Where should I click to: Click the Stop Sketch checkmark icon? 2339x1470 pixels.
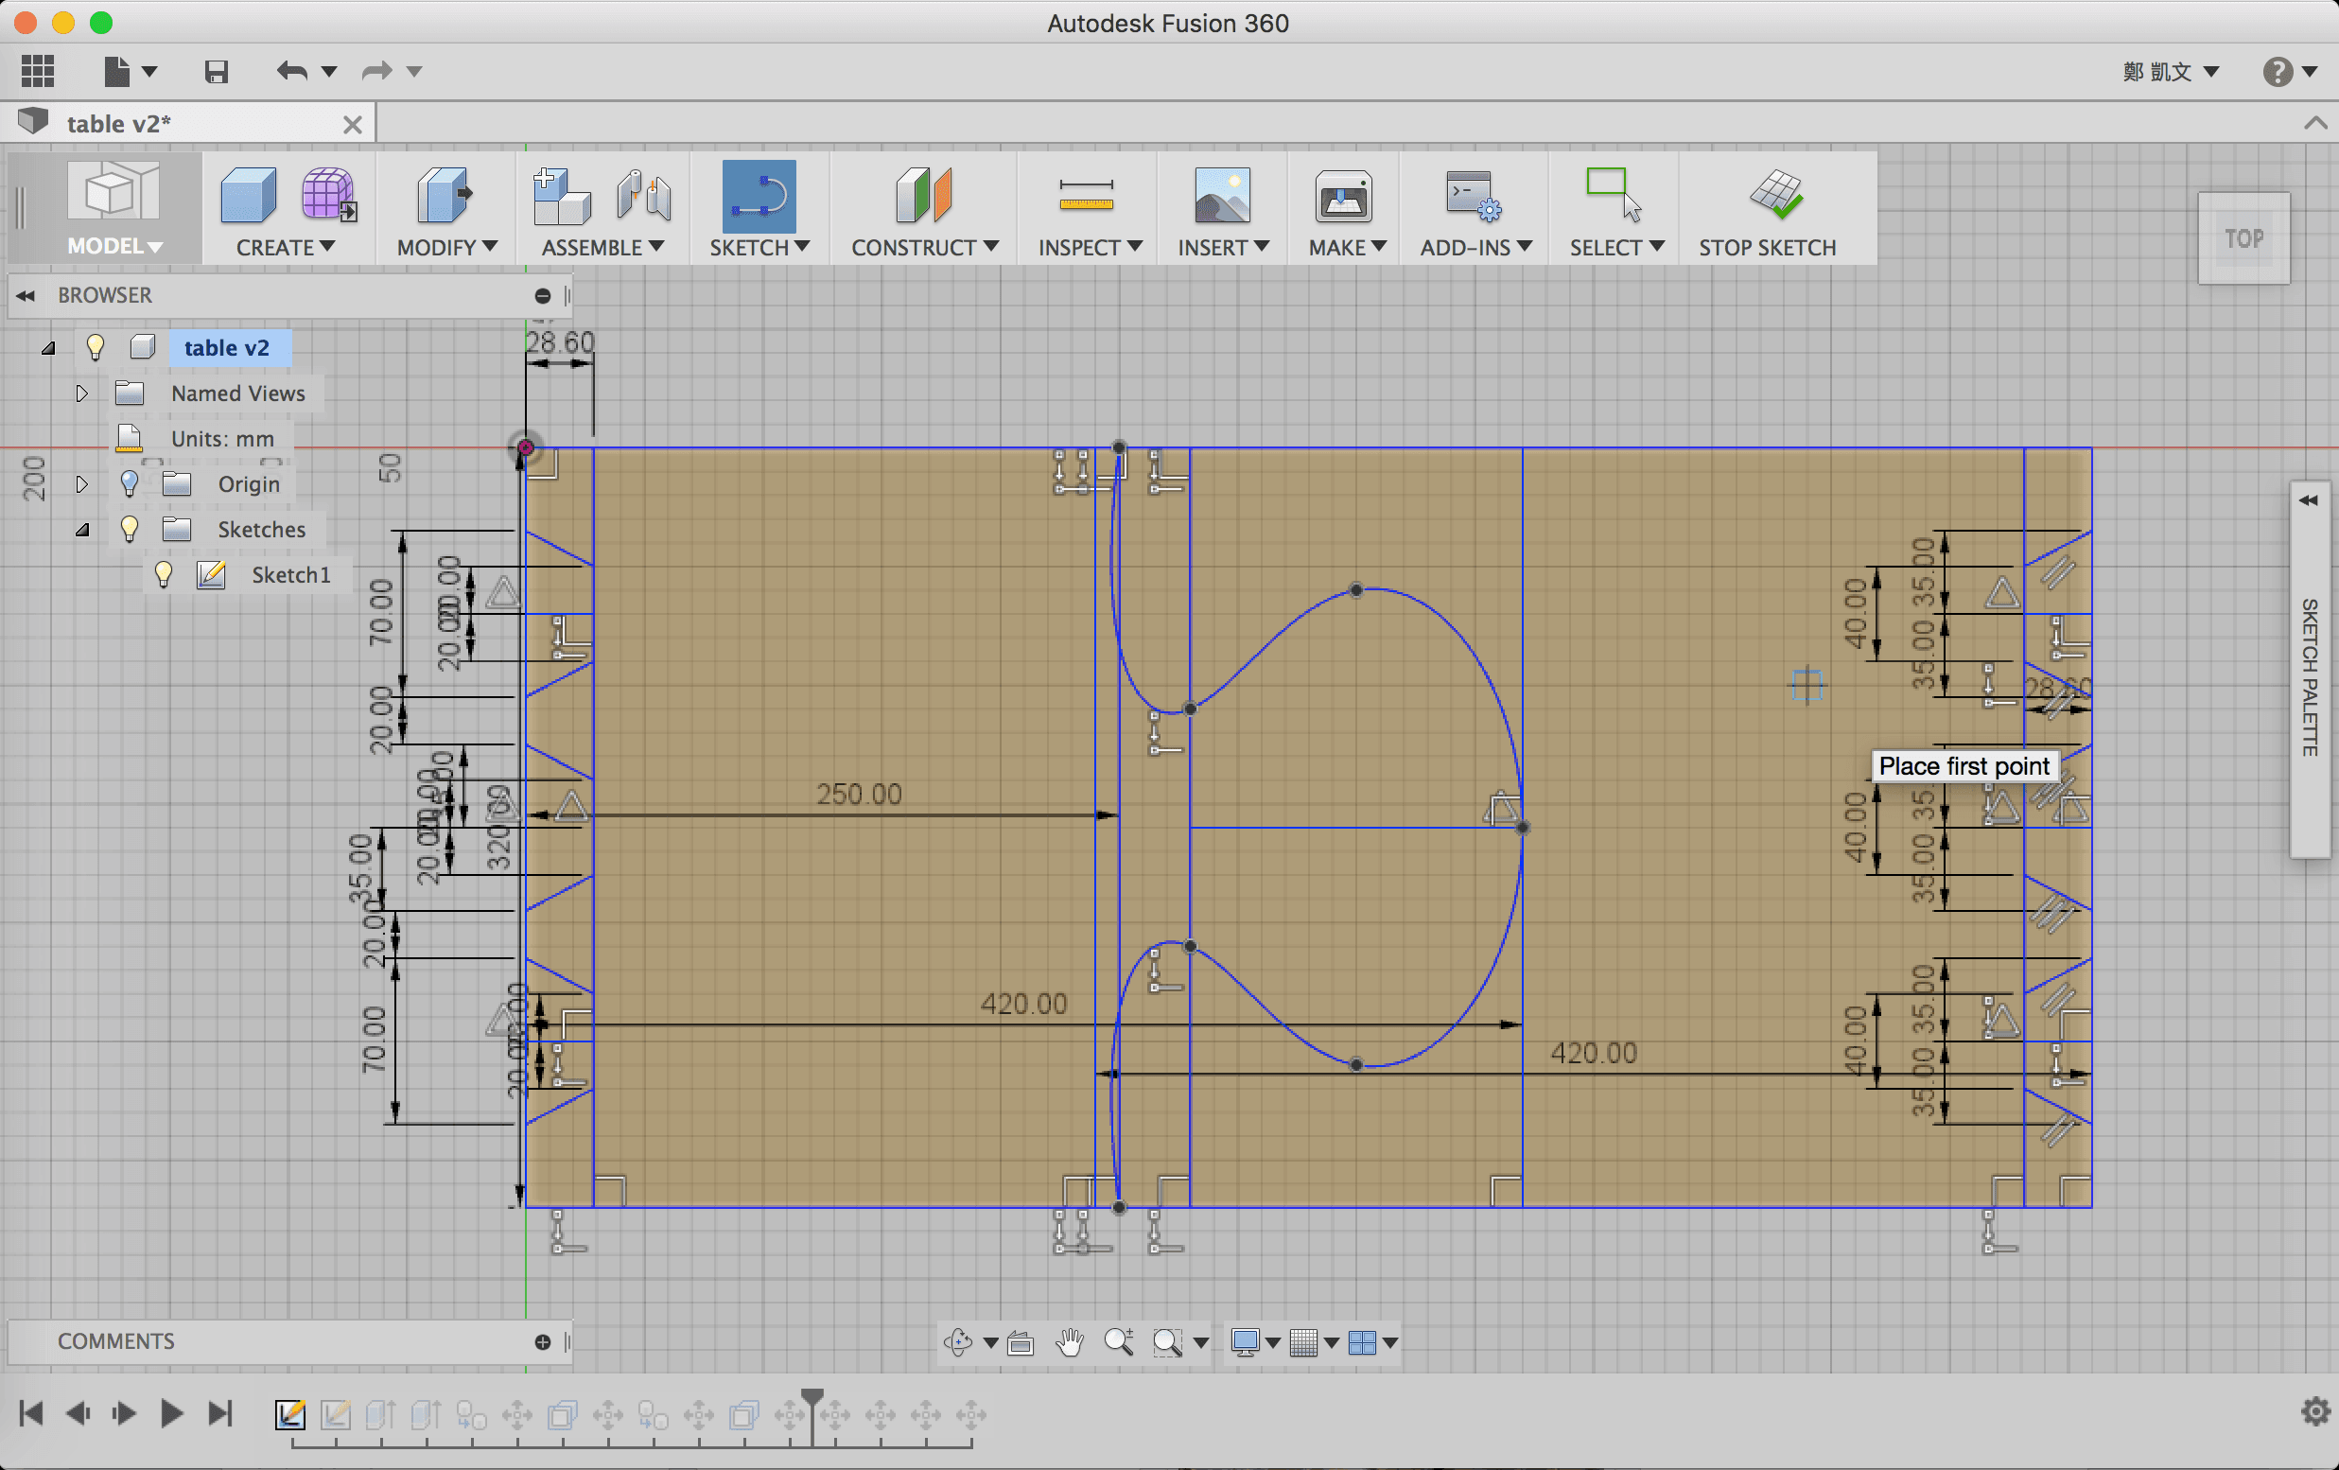(1776, 195)
